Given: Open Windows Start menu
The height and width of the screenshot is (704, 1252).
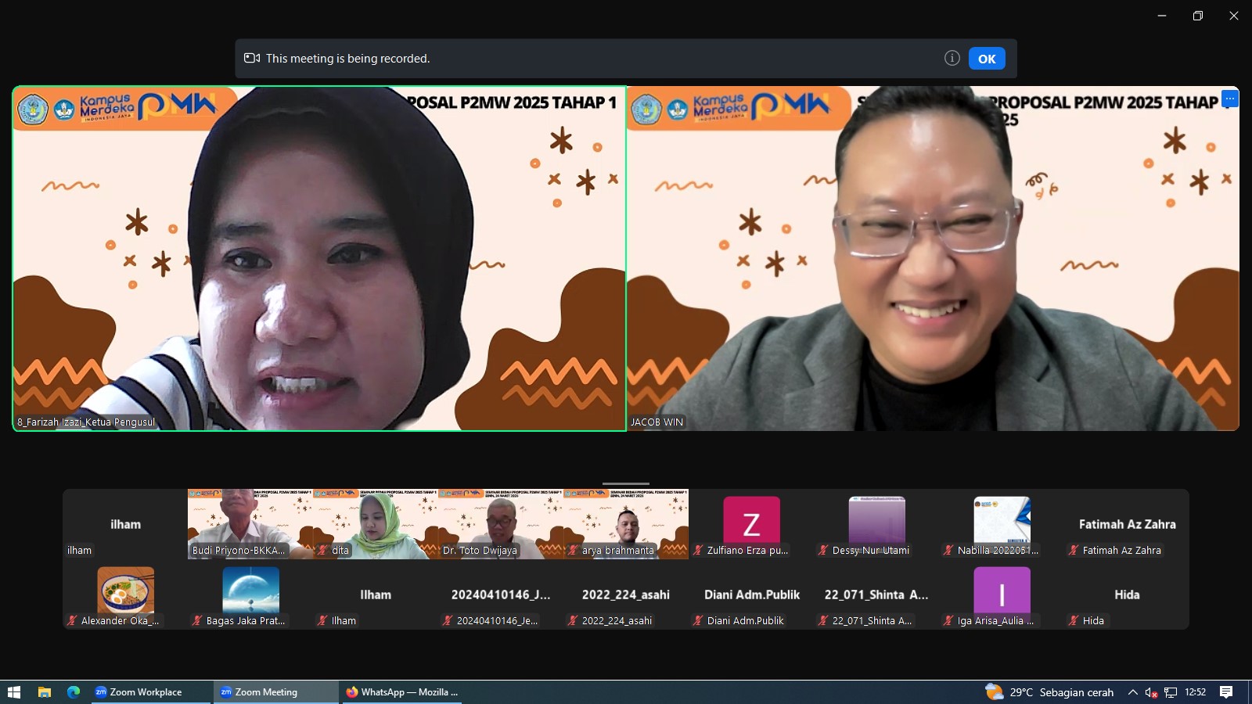Looking at the screenshot, I should point(13,692).
